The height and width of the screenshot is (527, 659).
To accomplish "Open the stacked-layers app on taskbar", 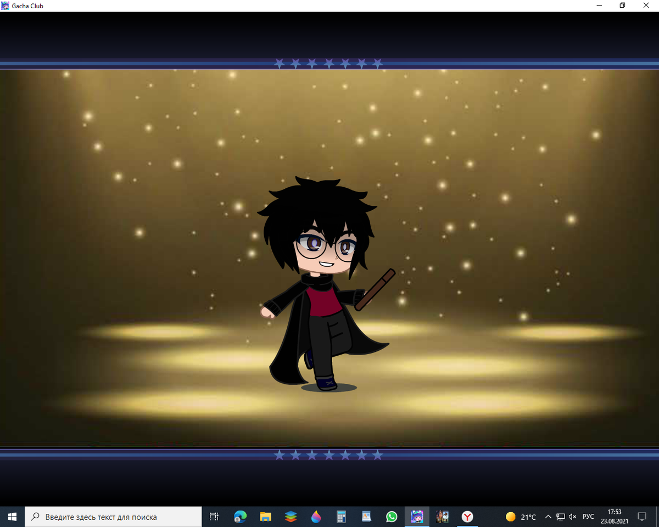I will click(x=291, y=517).
